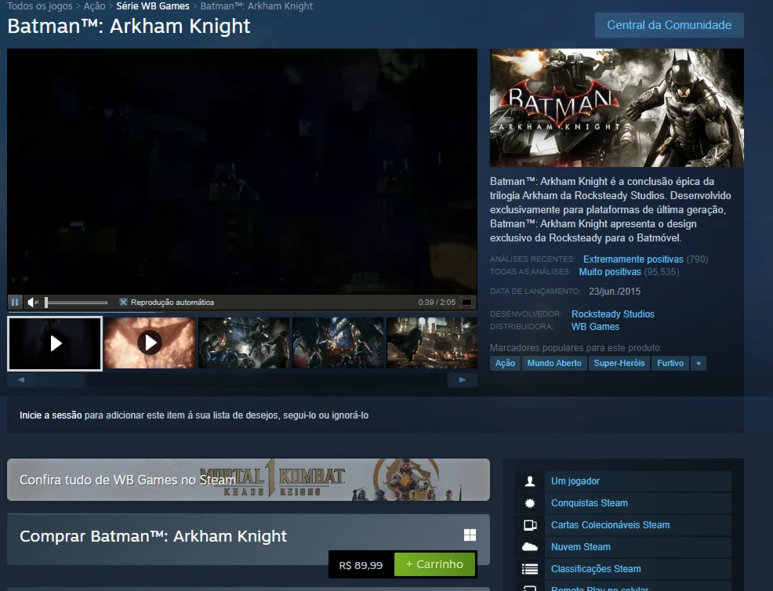View the fifth screenshot thumbnail
The height and width of the screenshot is (591, 773).
(432, 343)
